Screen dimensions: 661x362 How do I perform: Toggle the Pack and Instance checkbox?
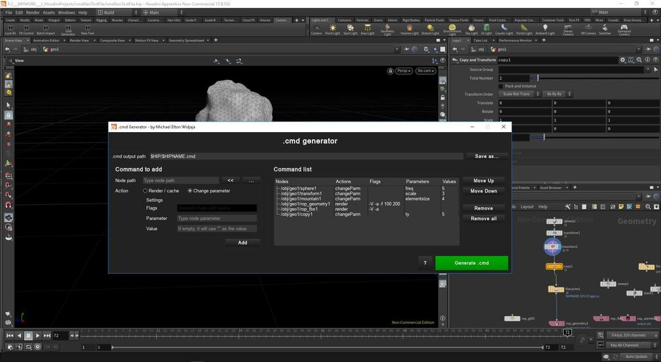click(x=501, y=86)
